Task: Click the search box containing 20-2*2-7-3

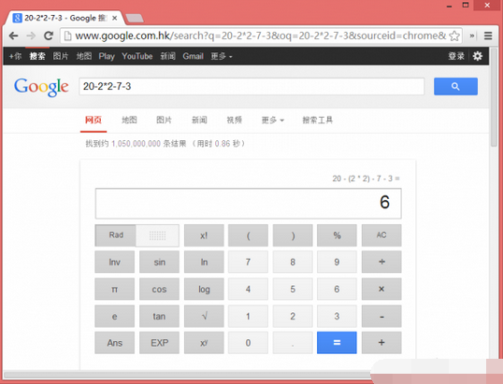Action: pos(251,86)
